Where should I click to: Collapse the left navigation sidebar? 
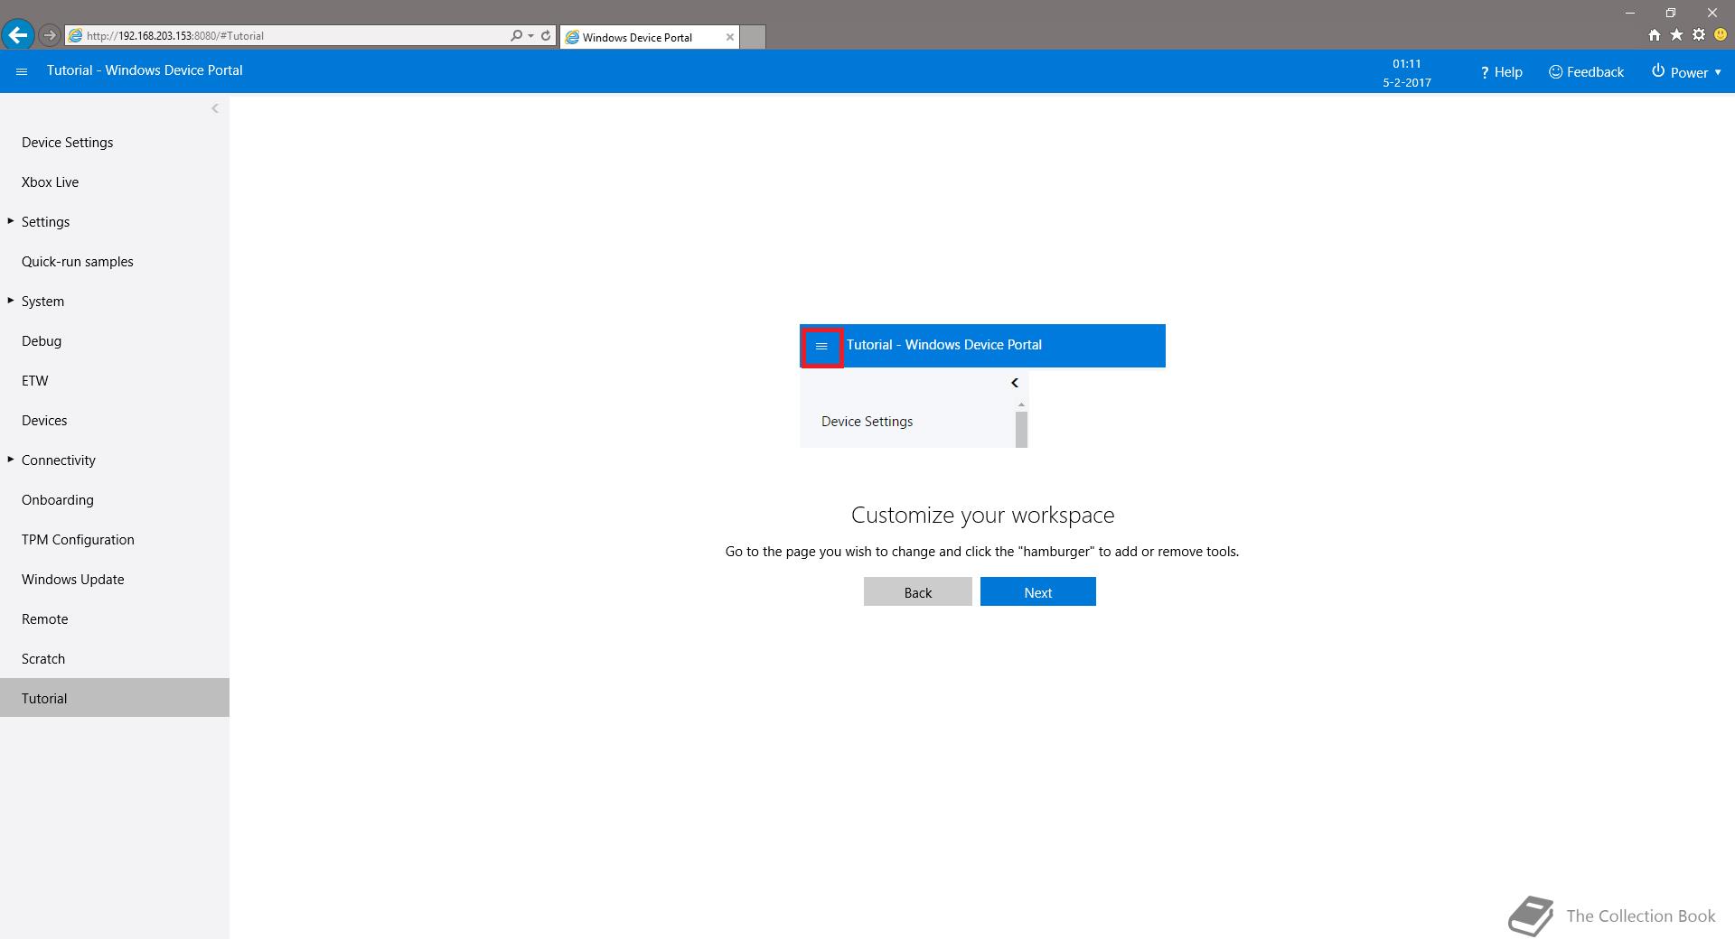(215, 108)
